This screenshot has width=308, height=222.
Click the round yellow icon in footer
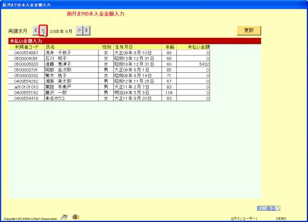point(76,217)
